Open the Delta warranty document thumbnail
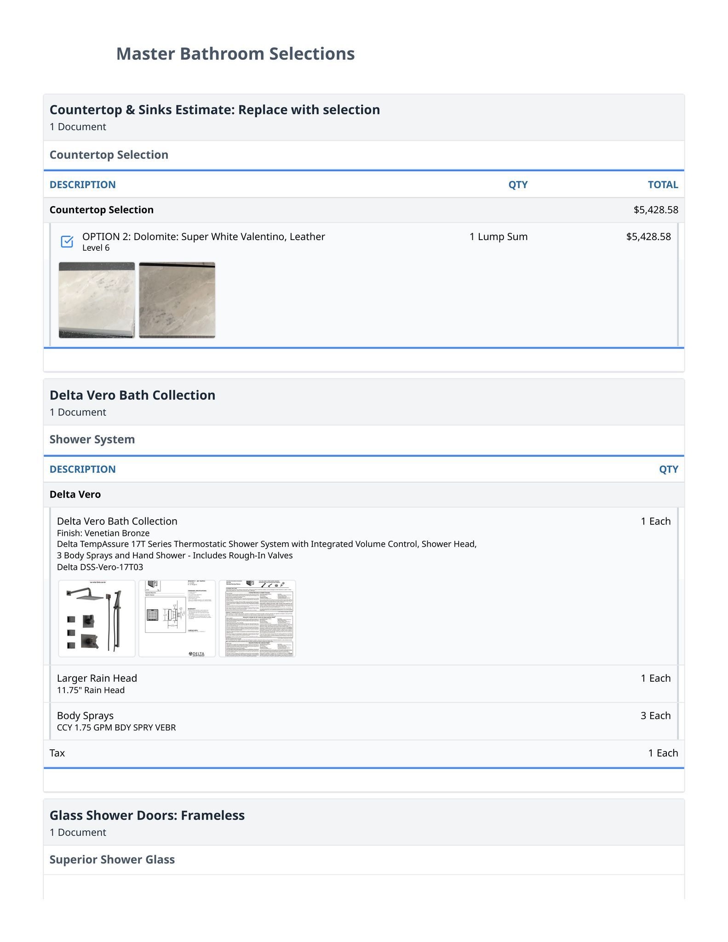 (258, 619)
